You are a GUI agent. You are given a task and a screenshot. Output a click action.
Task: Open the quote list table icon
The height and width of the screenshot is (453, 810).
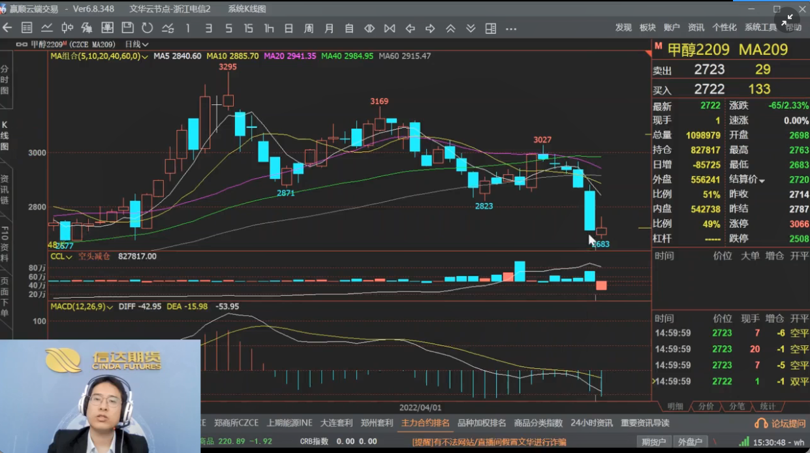point(27,28)
